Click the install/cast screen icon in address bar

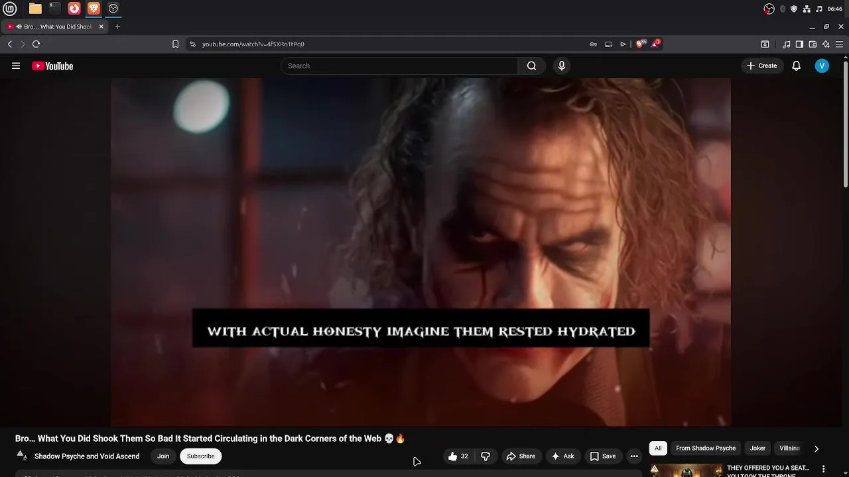(608, 44)
